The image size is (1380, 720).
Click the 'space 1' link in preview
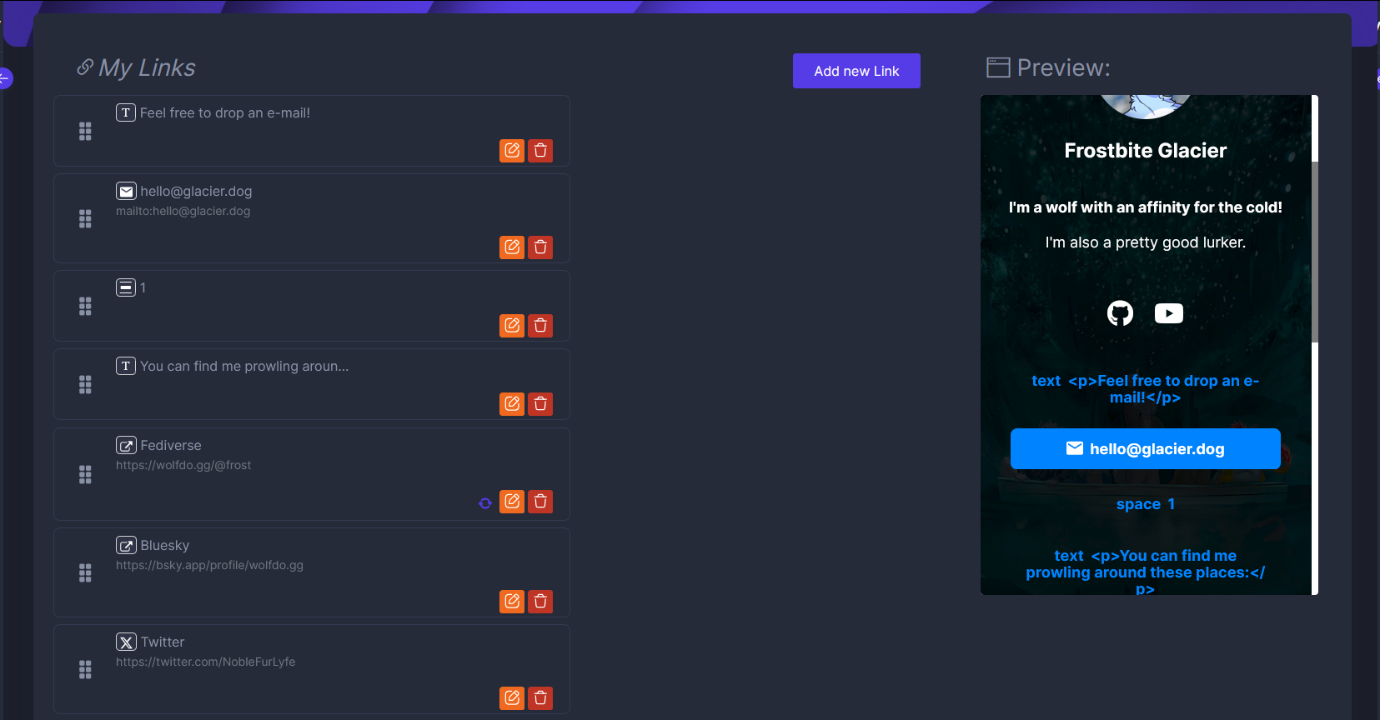(1146, 504)
